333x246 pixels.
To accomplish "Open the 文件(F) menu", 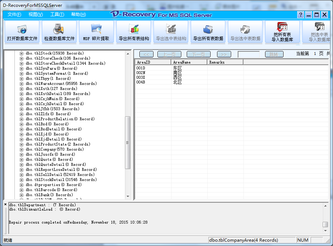I will coord(14,14).
